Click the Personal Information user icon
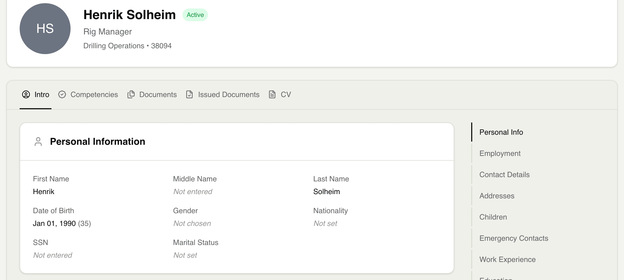 (x=38, y=142)
